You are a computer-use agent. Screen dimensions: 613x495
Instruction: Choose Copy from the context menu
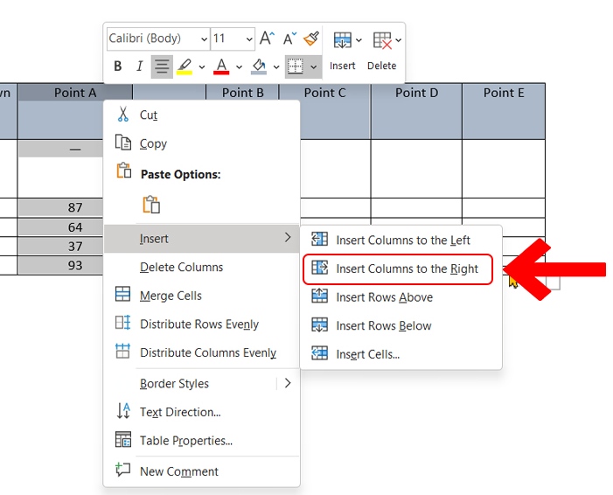click(x=201, y=143)
